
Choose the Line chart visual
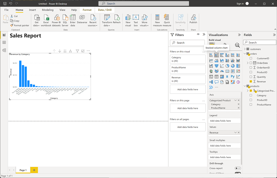(211, 60)
